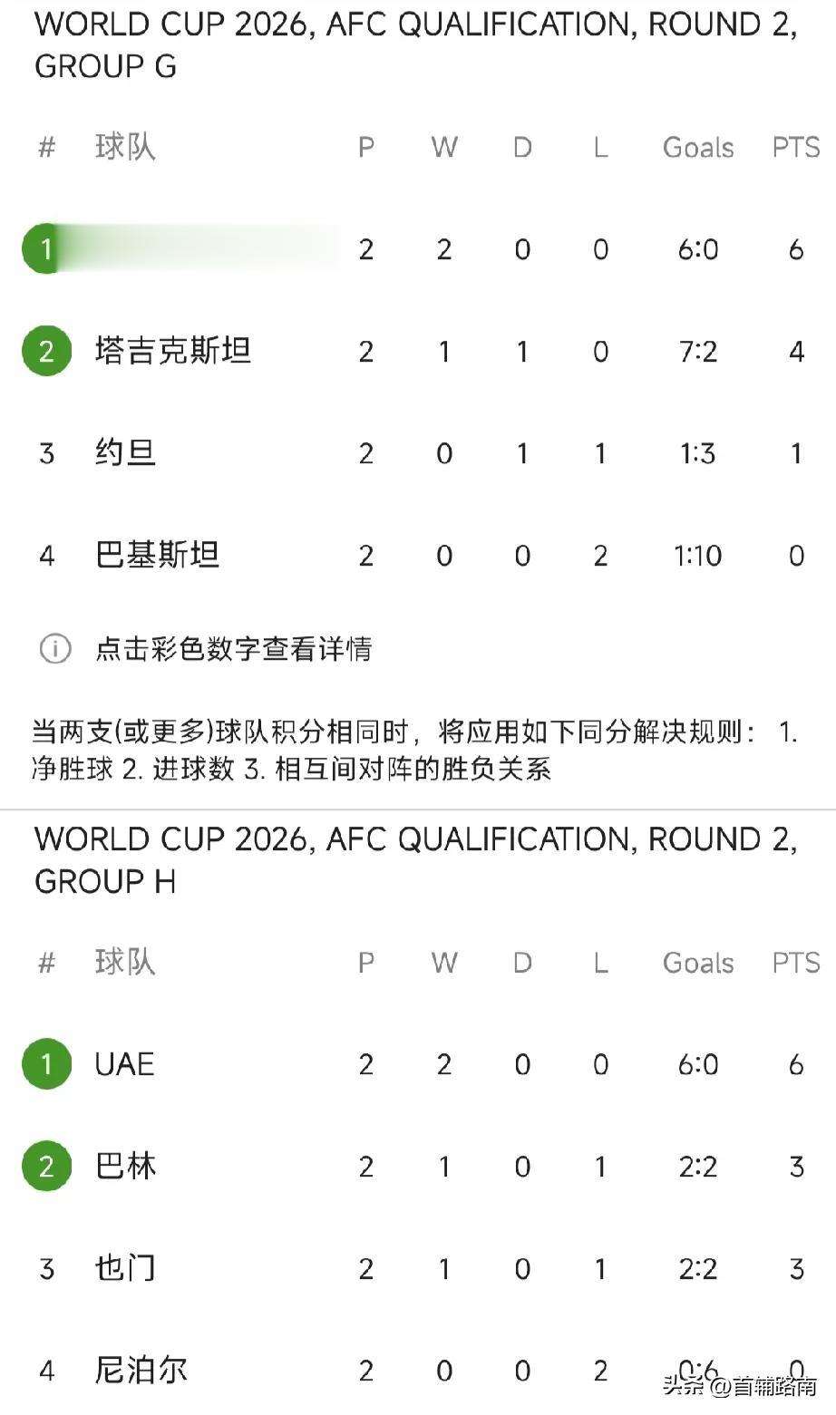Click the info icon beside 点击彩色数字查看详情
Screen dimensions: 836x1415
pyautogui.click(x=54, y=649)
